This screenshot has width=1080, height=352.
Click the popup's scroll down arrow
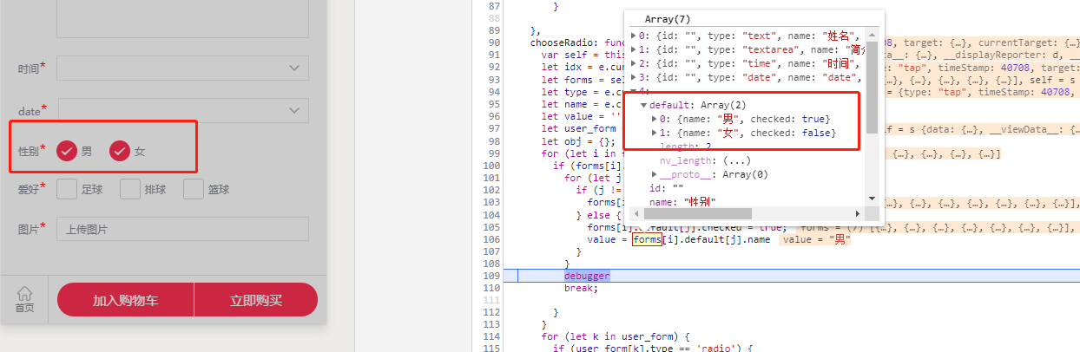pyautogui.click(x=872, y=199)
